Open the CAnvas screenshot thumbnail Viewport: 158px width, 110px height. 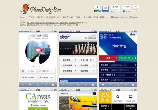click(x=38, y=99)
